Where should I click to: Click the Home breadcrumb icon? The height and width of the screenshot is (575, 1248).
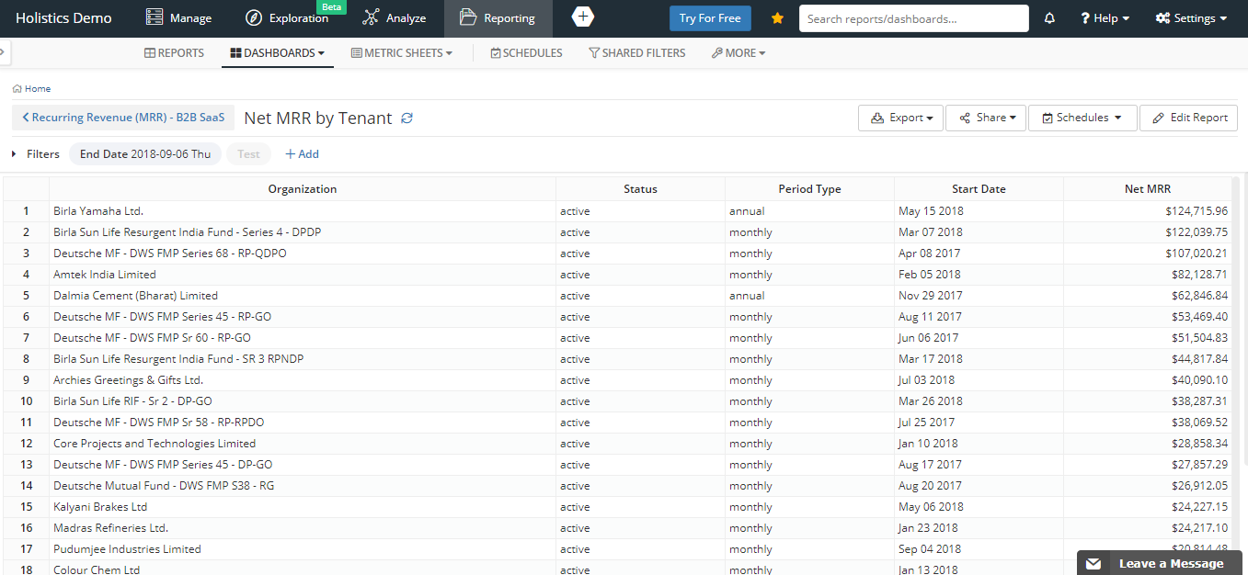click(x=17, y=89)
